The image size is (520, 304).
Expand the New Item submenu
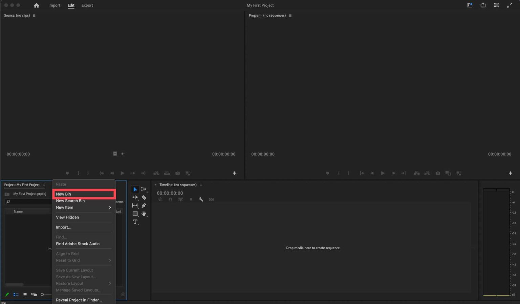pos(83,207)
